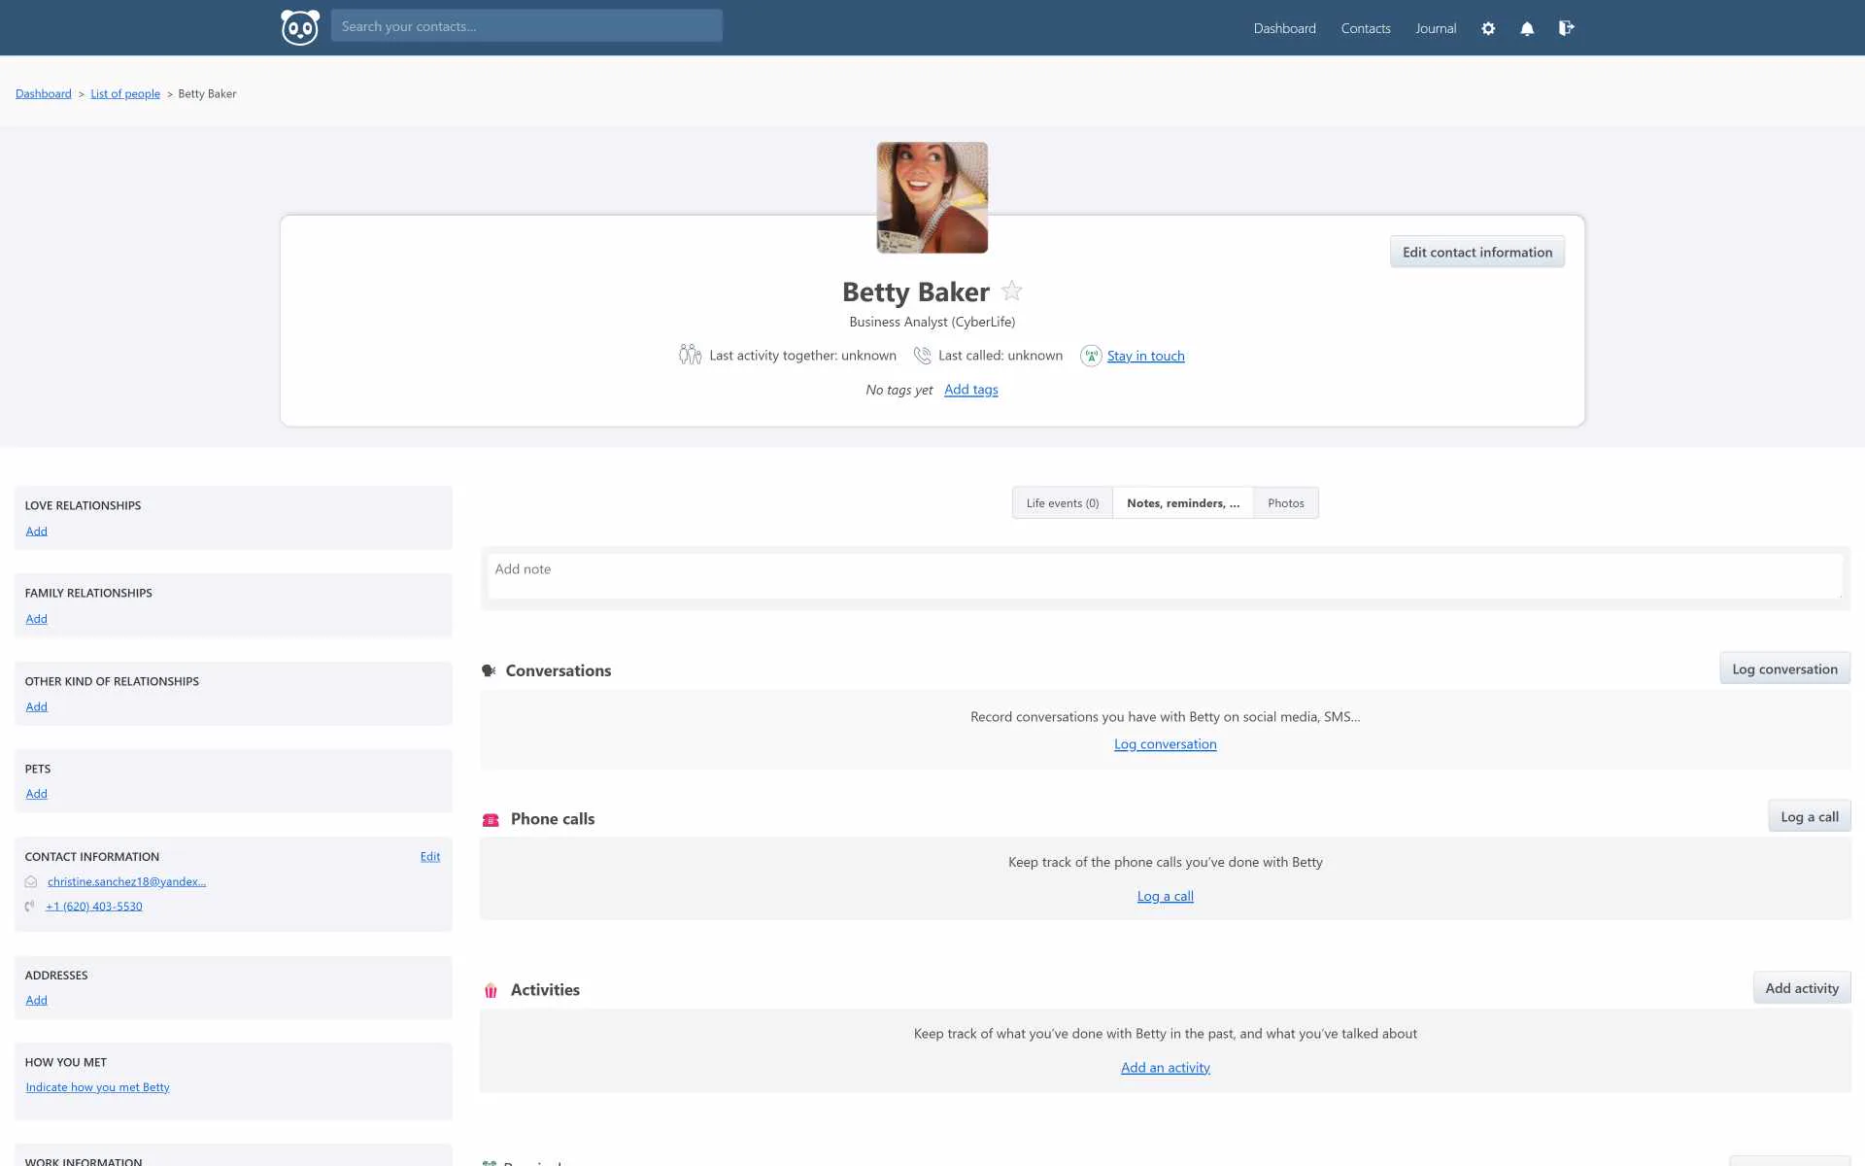Click the people icon beside last activity
This screenshot has height=1166, width=1865.
pos(690,355)
